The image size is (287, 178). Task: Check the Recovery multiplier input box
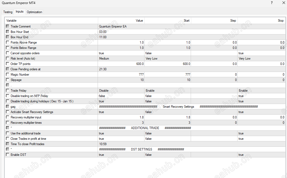(7, 117)
